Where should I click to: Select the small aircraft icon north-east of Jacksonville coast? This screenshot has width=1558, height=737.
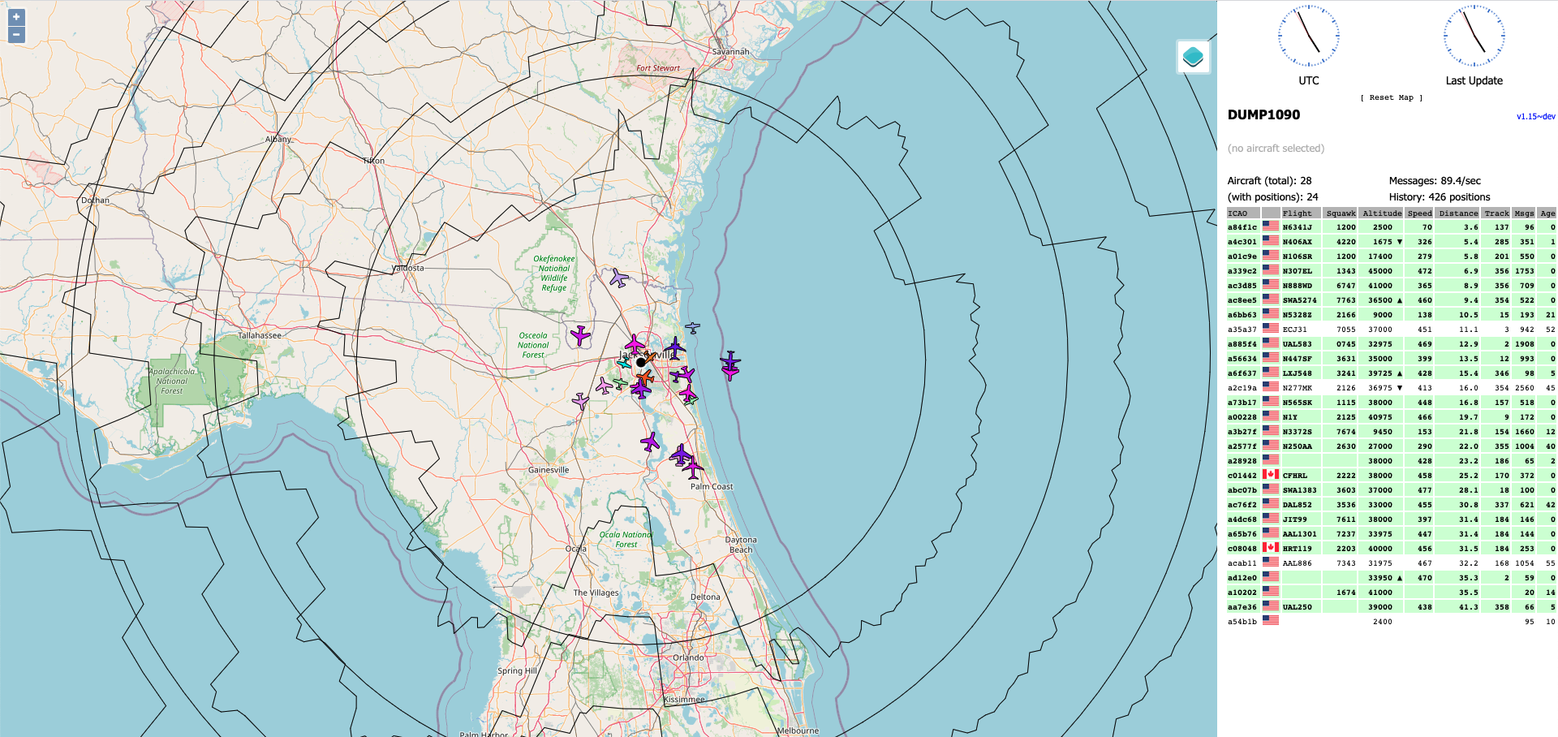[x=692, y=328]
